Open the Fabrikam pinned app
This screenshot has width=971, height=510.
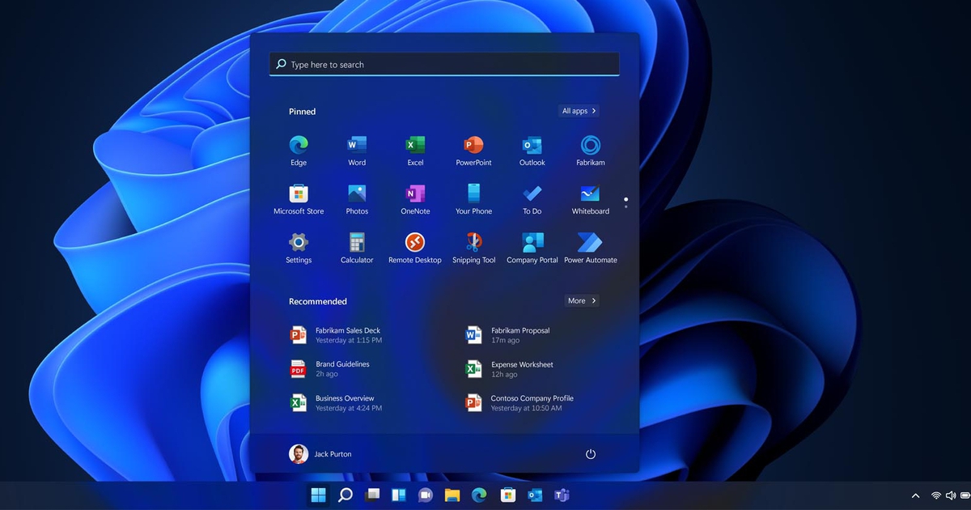click(590, 151)
